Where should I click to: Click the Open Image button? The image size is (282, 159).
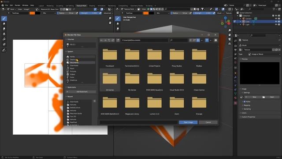188,122
